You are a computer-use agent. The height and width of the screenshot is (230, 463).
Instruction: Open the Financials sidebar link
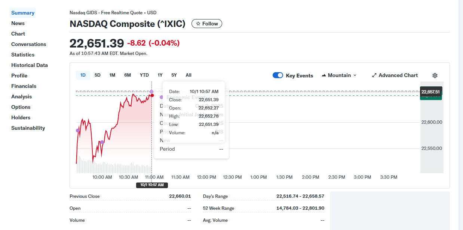pyautogui.click(x=24, y=86)
